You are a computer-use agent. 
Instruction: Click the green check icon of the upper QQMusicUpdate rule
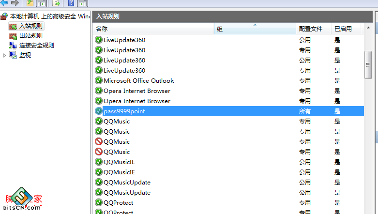tap(99, 182)
